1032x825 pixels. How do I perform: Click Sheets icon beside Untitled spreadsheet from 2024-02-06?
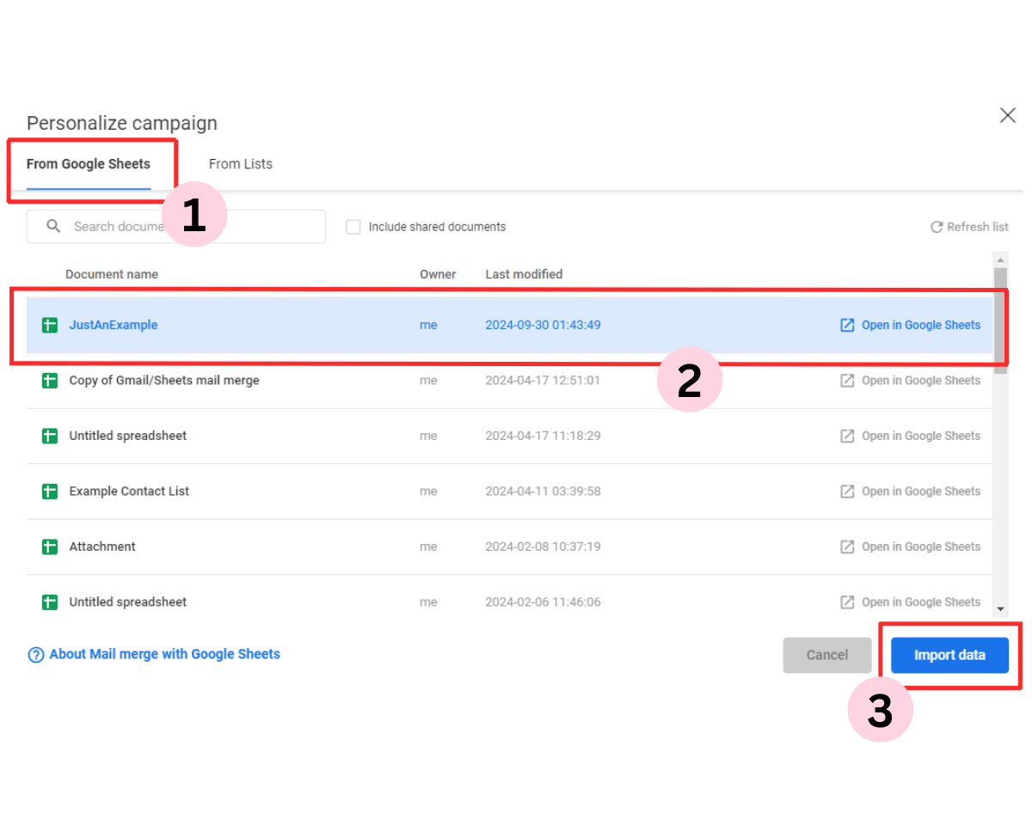point(50,602)
